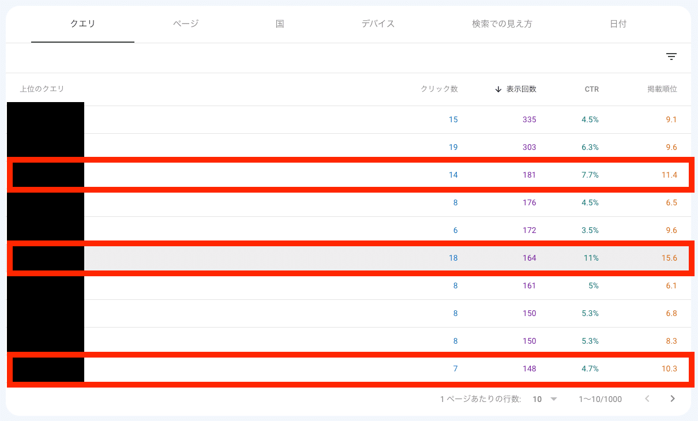Click impressions value 176

[x=530, y=202]
